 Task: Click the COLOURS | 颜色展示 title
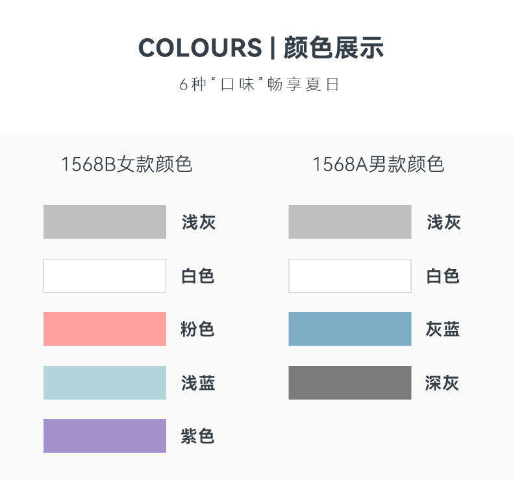[x=261, y=49]
